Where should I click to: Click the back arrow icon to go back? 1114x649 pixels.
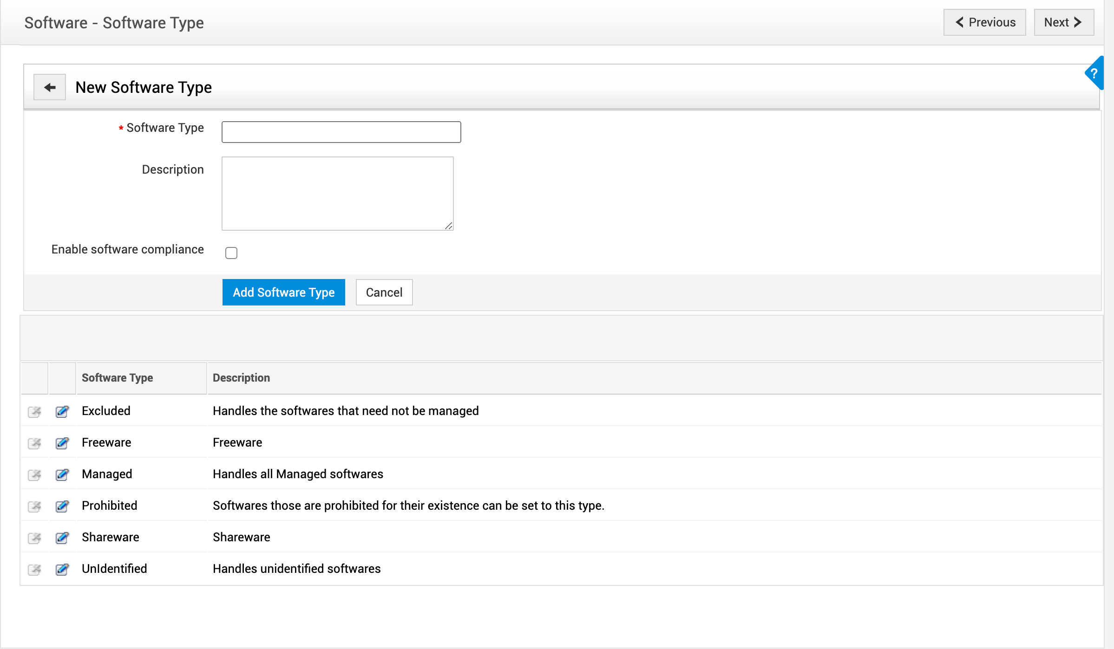pyautogui.click(x=50, y=86)
